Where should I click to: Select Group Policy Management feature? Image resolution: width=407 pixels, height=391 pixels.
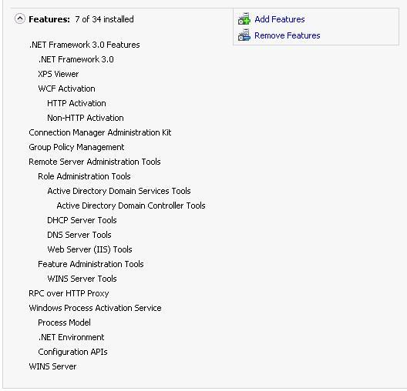(76, 147)
